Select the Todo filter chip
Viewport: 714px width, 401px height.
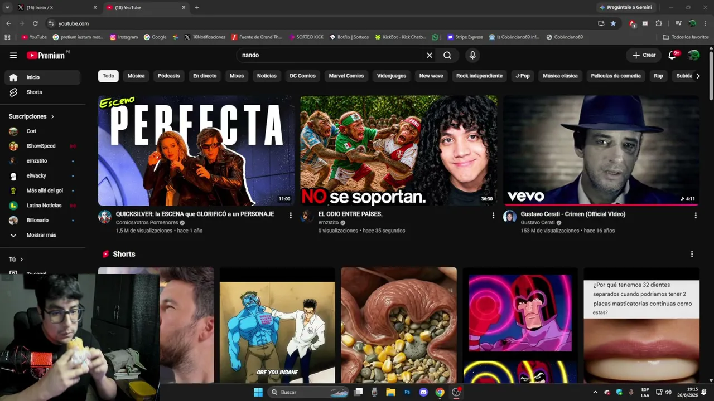pyautogui.click(x=108, y=76)
